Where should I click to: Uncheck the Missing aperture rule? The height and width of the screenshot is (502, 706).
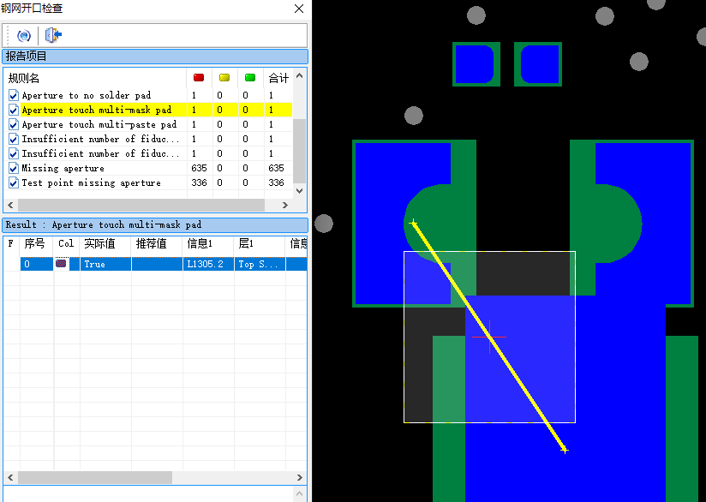[x=14, y=169]
